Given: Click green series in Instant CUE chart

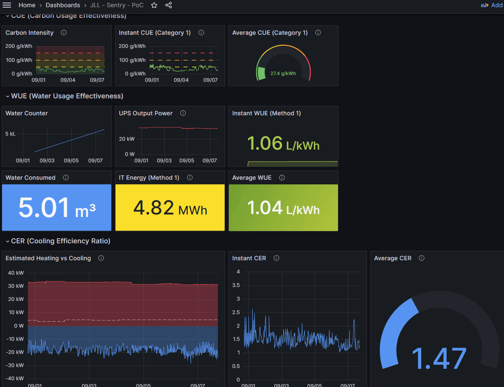Looking at the screenshot, I should [183, 68].
